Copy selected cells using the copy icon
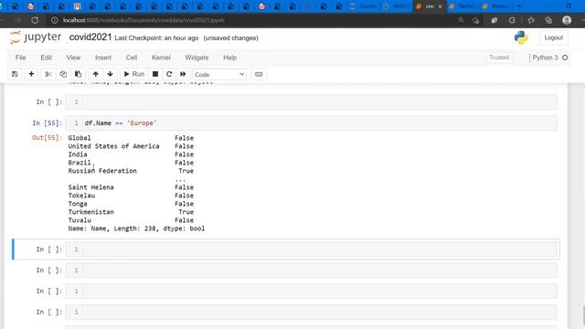585x329 pixels. (63, 74)
